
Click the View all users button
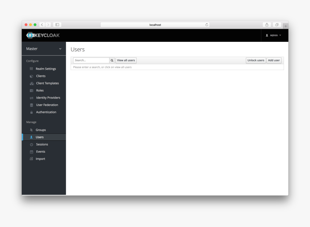click(125, 60)
